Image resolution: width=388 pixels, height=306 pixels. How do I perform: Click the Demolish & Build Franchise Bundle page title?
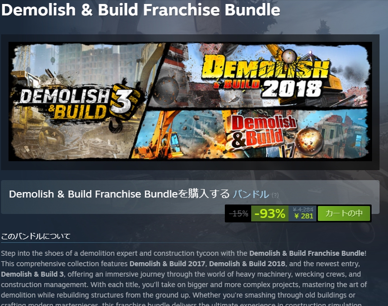[141, 10]
